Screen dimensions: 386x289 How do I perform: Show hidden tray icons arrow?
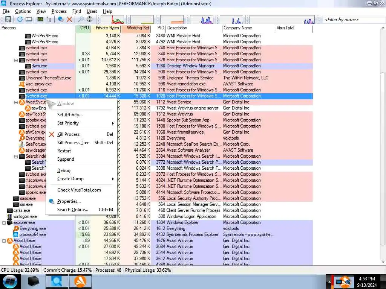329,281
